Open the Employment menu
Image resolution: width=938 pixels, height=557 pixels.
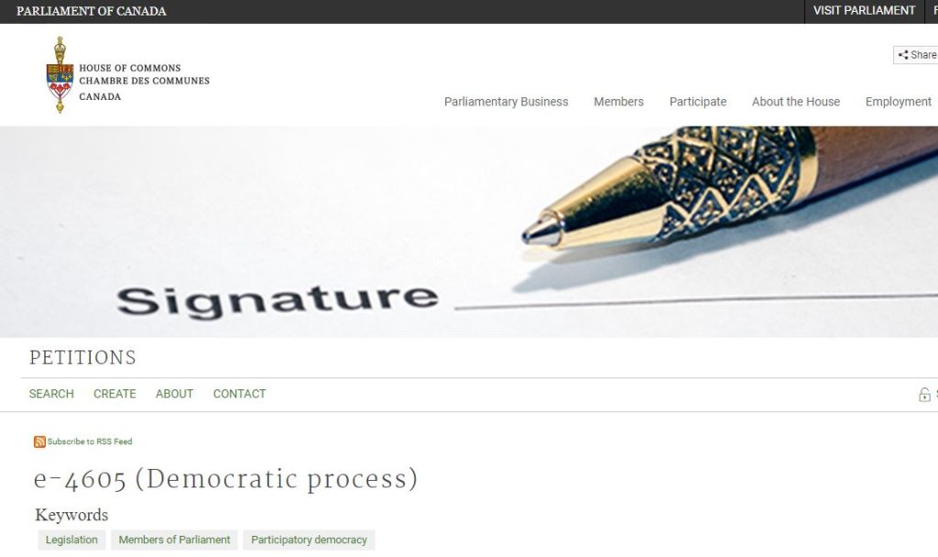tap(898, 102)
